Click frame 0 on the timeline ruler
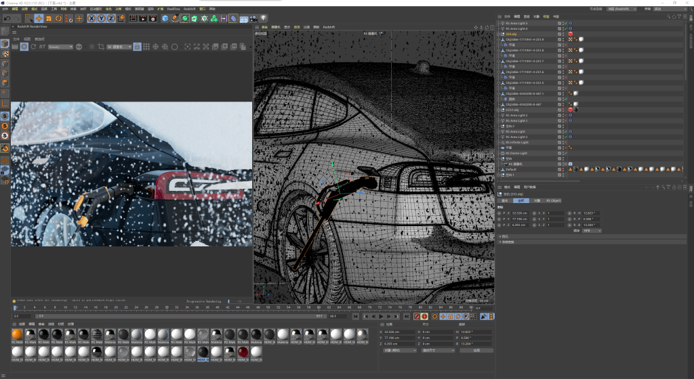The width and height of the screenshot is (694, 379). pyautogui.click(x=15, y=307)
